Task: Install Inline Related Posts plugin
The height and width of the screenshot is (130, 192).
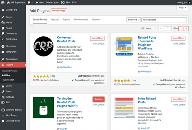Action: click(178, 99)
